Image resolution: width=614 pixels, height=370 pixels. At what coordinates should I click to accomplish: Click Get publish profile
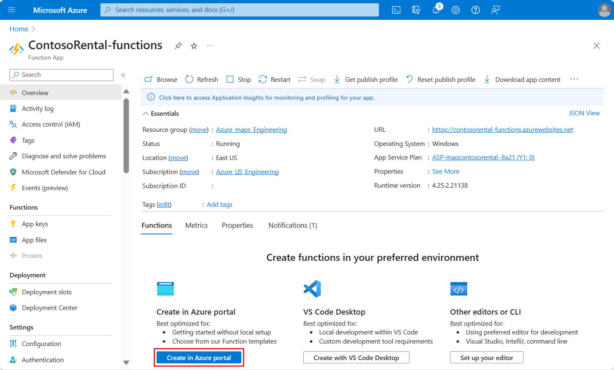[x=366, y=79]
